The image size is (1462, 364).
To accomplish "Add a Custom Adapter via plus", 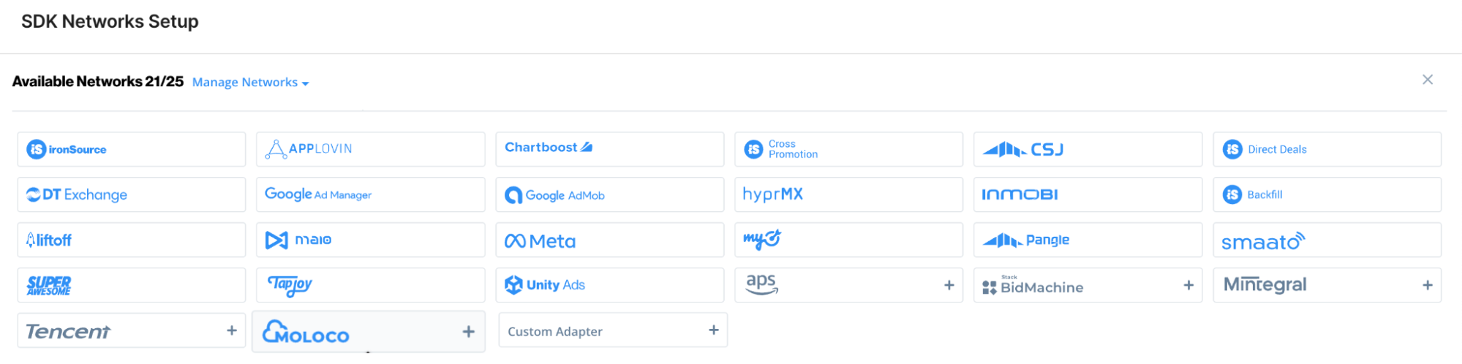I will pyautogui.click(x=713, y=330).
